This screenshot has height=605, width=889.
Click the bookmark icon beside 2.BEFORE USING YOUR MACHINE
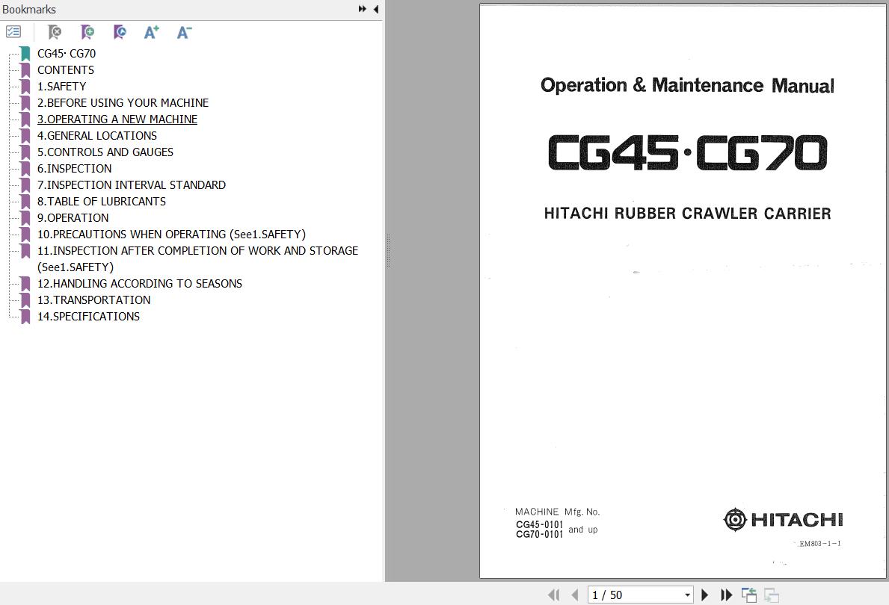pyautogui.click(x=25, y=103)
